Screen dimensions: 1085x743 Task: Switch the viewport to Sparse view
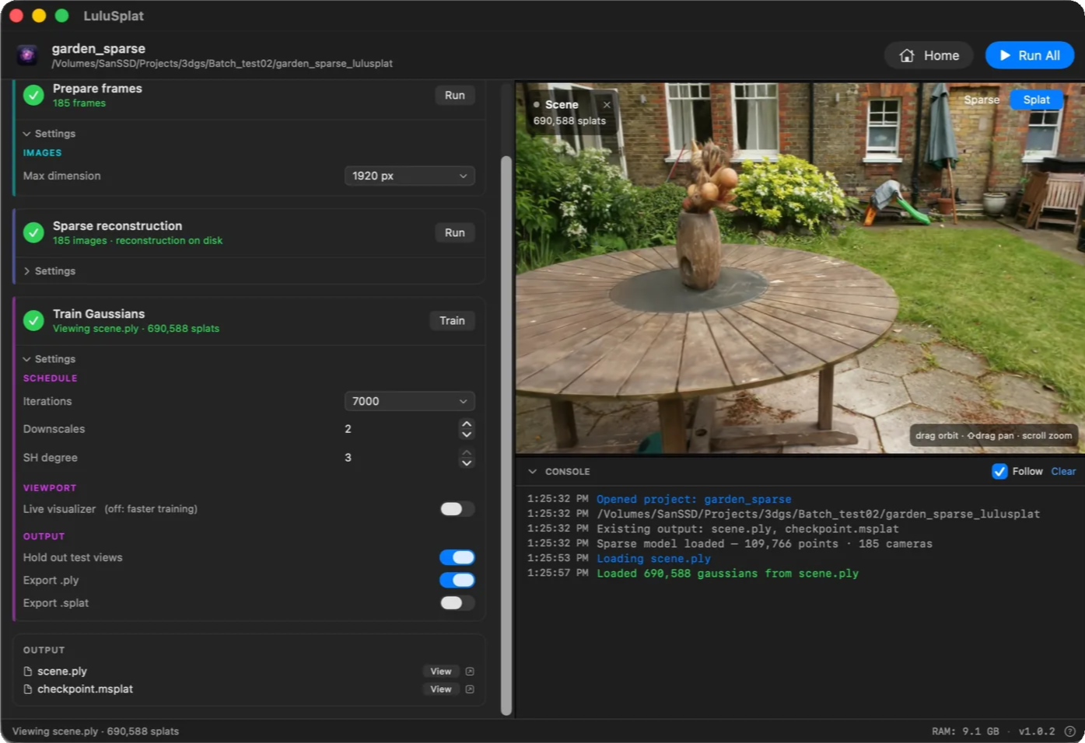(982, 99)
